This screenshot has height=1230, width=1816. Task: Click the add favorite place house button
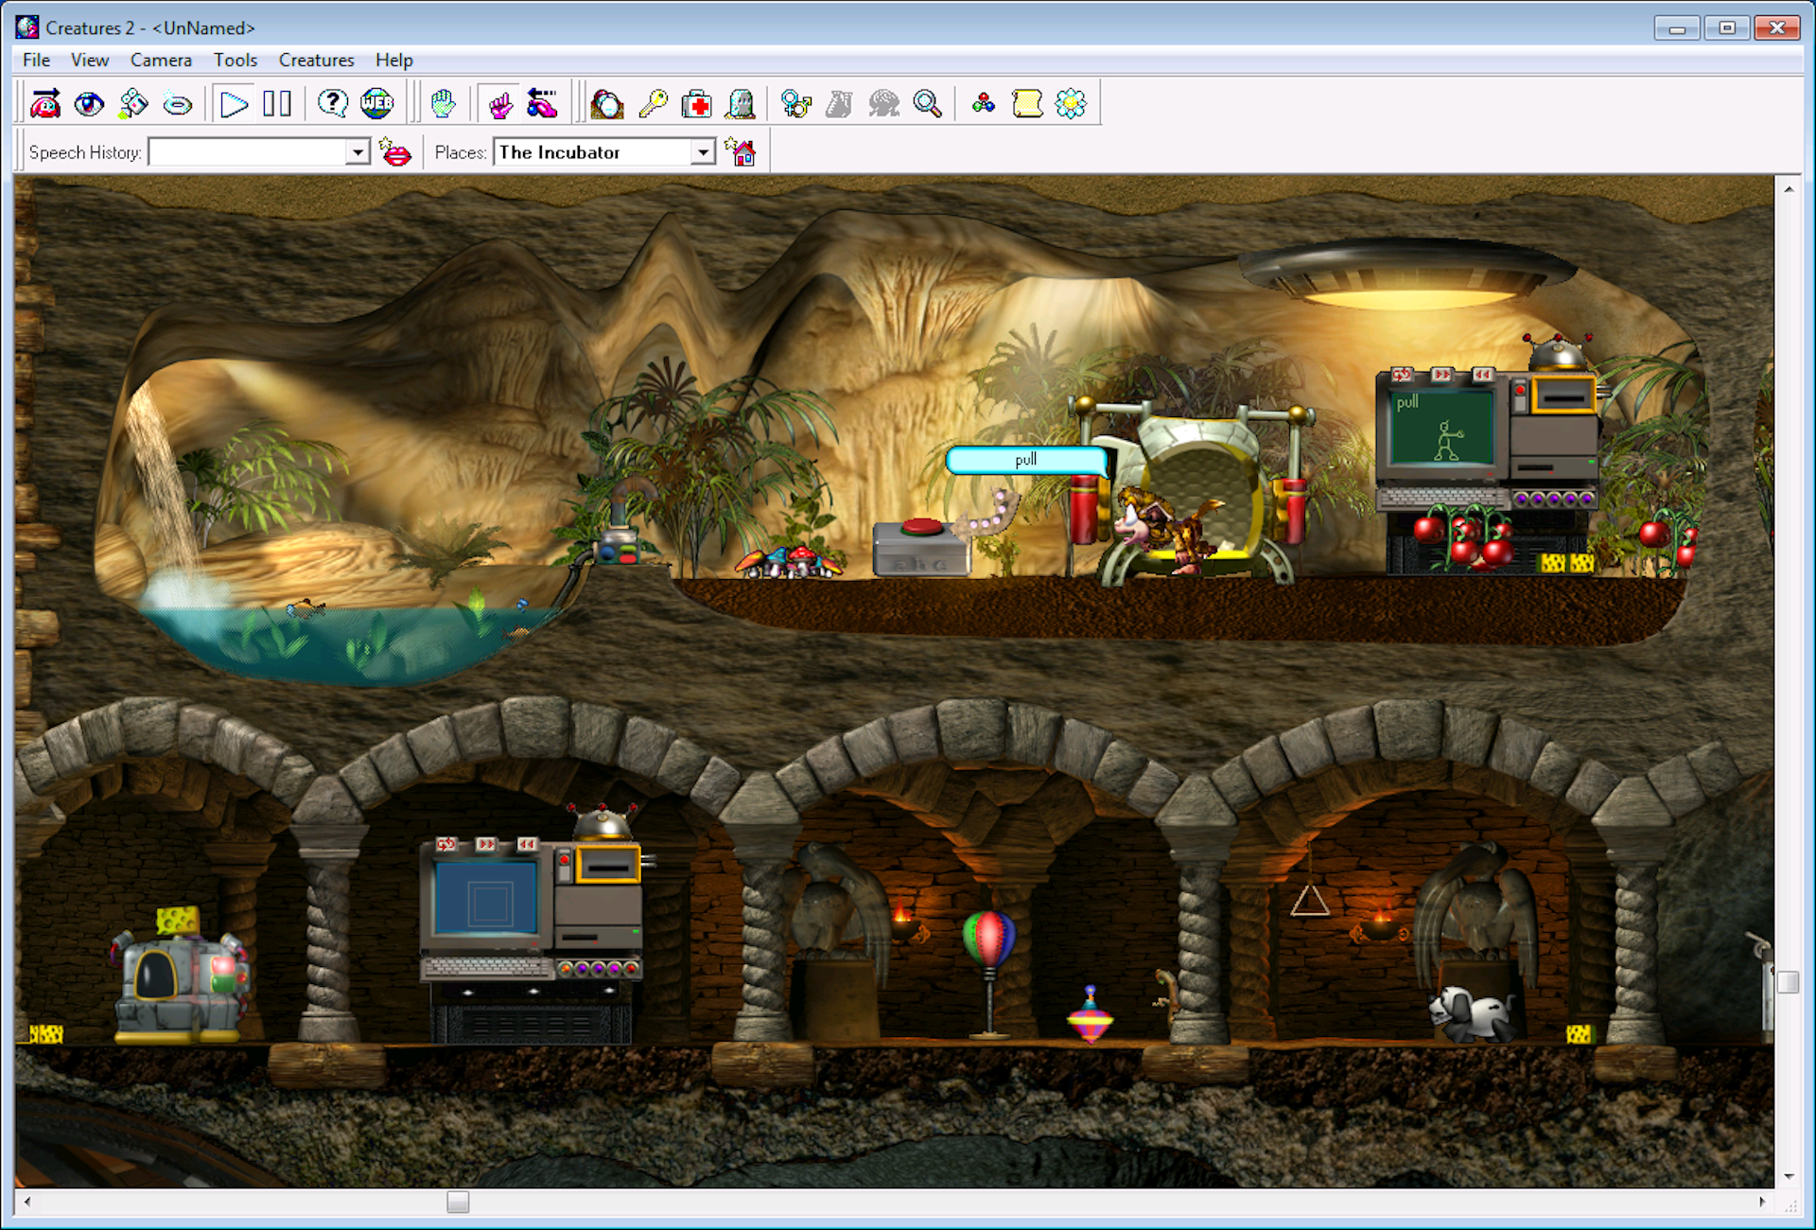click(x=741, y=152)
